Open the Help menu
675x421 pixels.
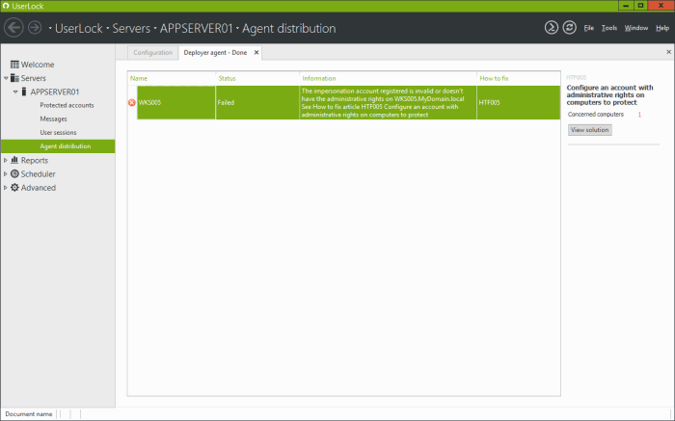coord(662,28)
